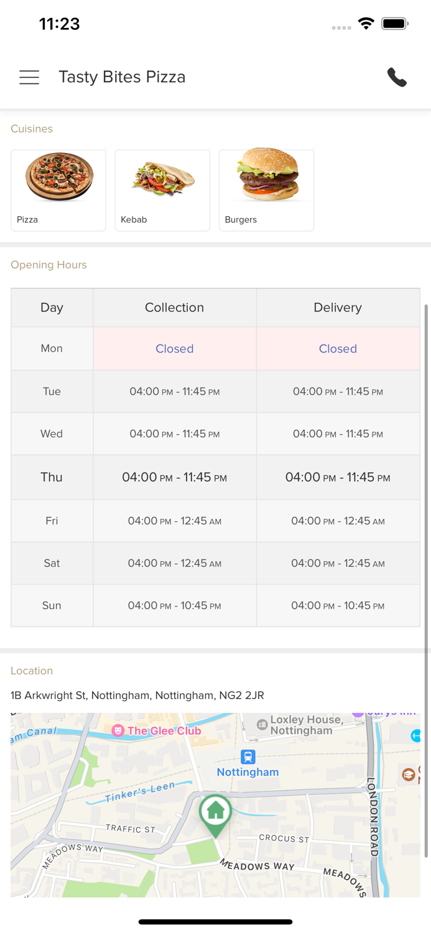Tap the Delivery column header

[338, 307]
